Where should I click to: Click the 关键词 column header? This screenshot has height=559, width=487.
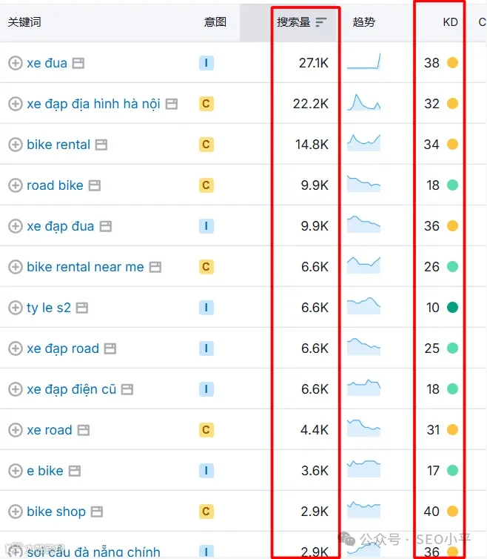24,22
